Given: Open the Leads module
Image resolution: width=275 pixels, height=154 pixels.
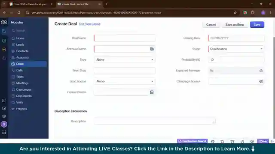Looking at the screenshot, I should 20,44.
